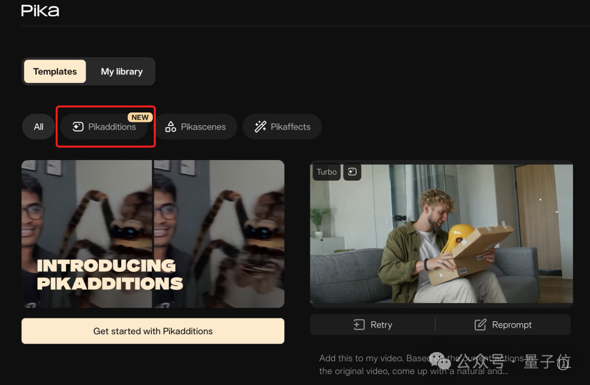Filter templates by Pikadditions

104,127
